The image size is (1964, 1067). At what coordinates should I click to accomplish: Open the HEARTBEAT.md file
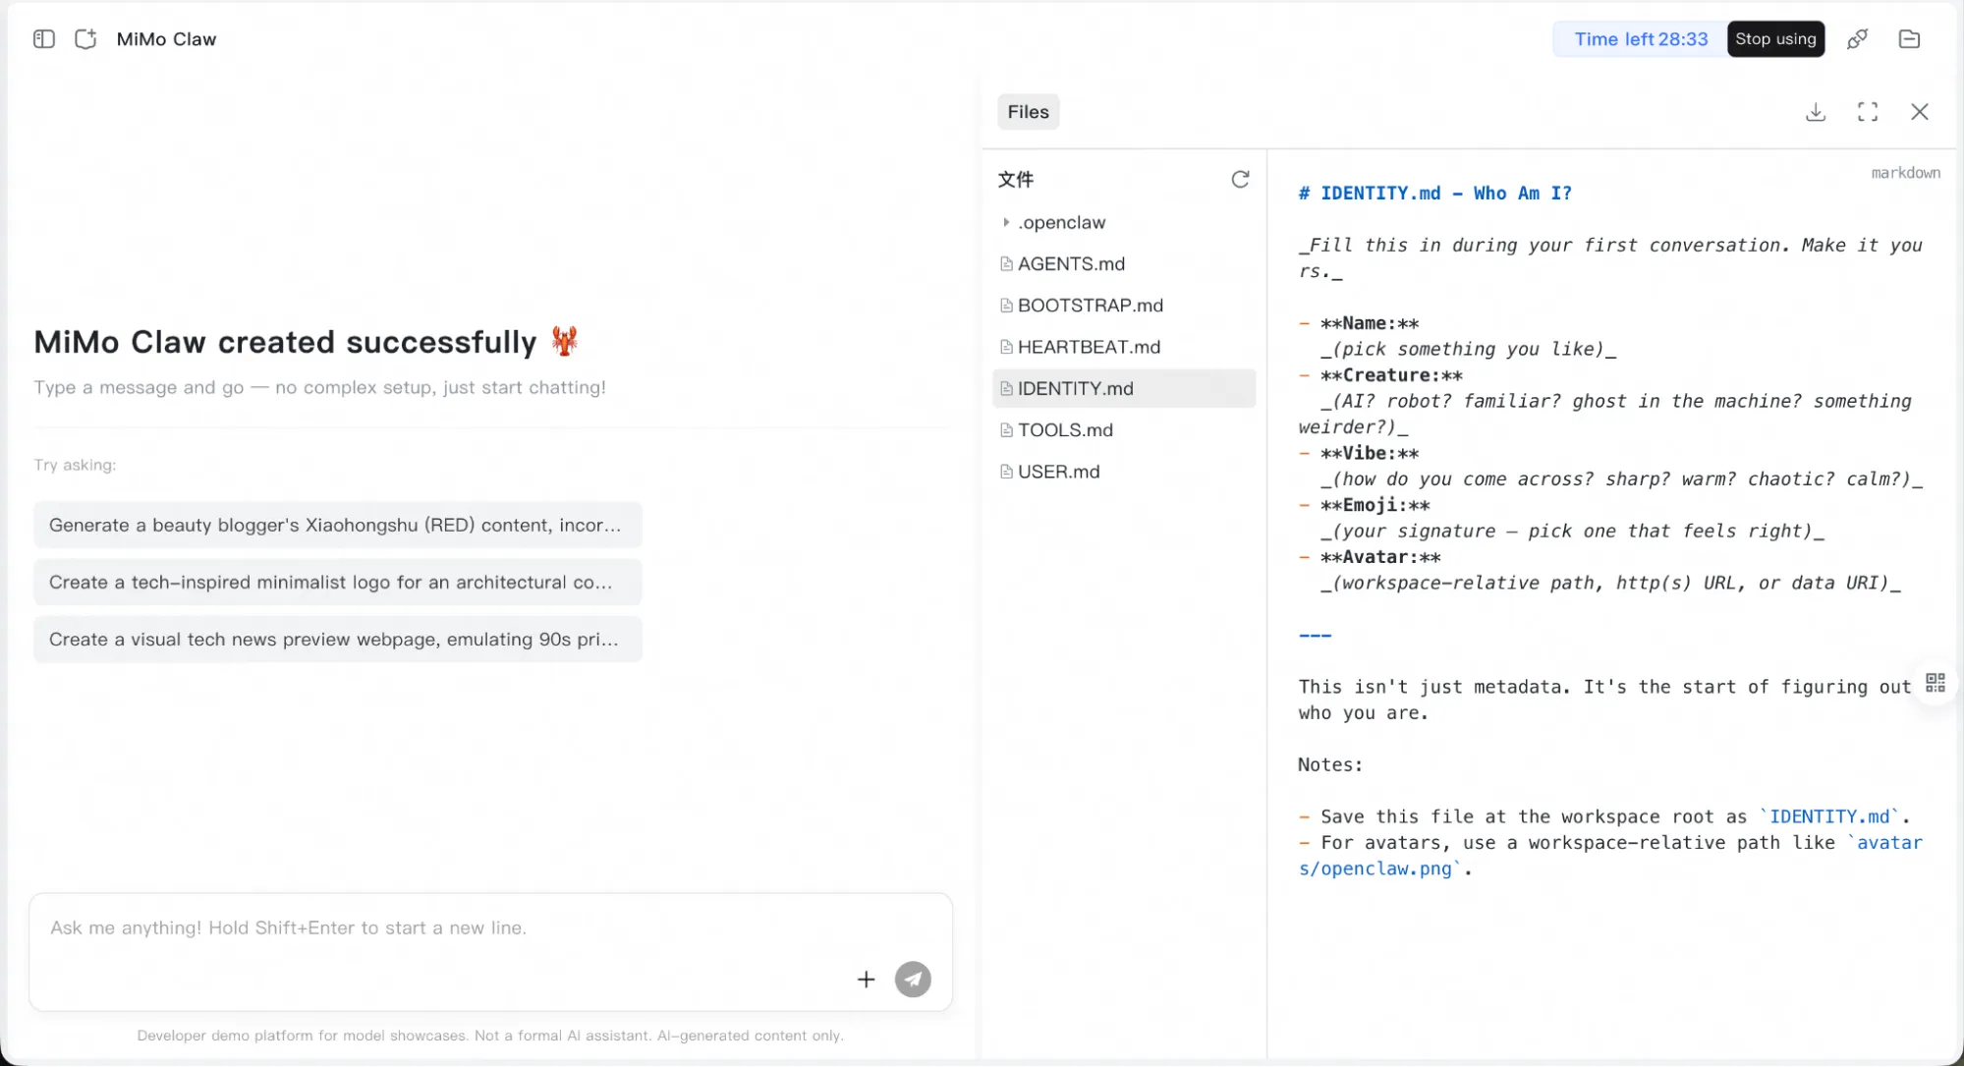coord(1089,347)
